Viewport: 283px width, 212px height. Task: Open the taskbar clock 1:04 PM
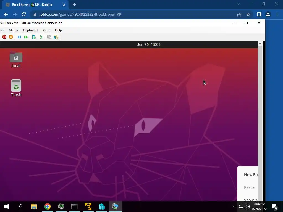pyautogui.click(x=259, y=206)
